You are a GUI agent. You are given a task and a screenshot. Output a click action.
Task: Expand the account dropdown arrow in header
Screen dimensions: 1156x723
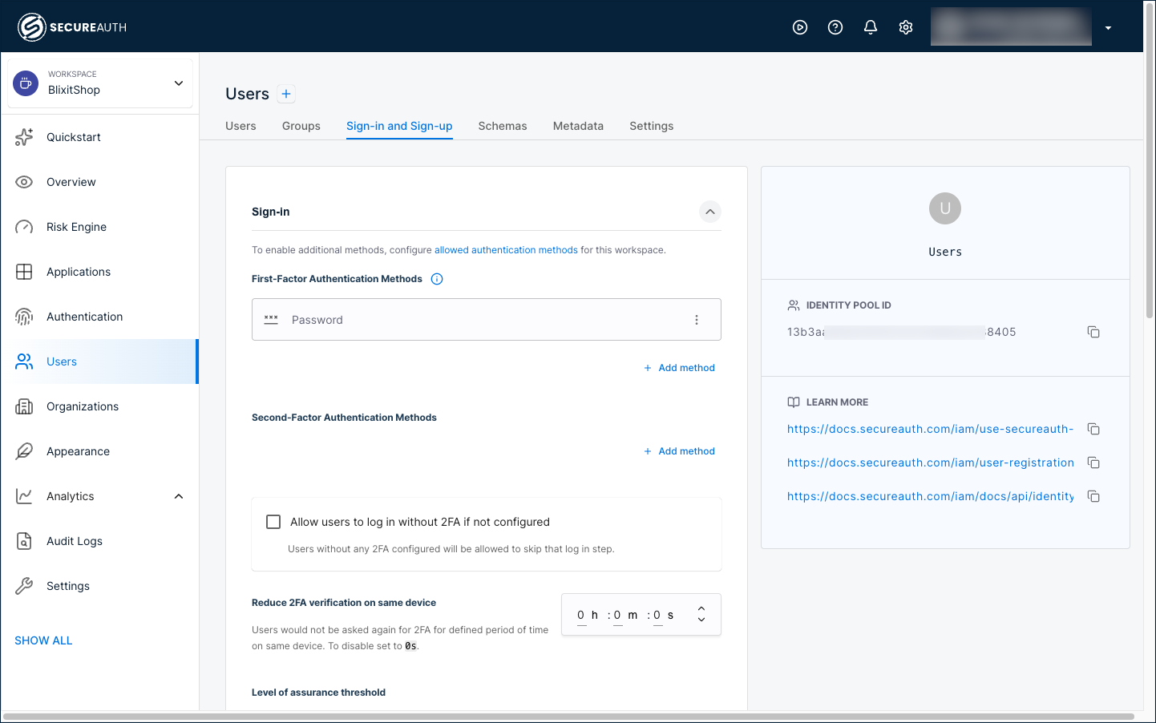1108,28
